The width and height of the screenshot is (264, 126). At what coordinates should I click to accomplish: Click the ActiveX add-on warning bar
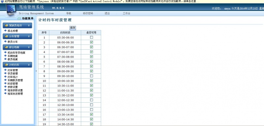coord(132,2)
